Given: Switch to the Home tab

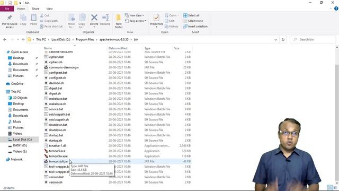Looking at the screenshot, I should tap(21, 8).
